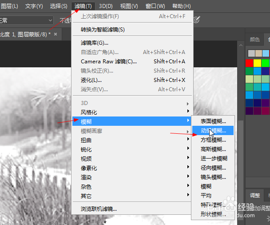
Task: Open the 选择(S) menu
Action: pyautogui.click(x=59, y=6)
